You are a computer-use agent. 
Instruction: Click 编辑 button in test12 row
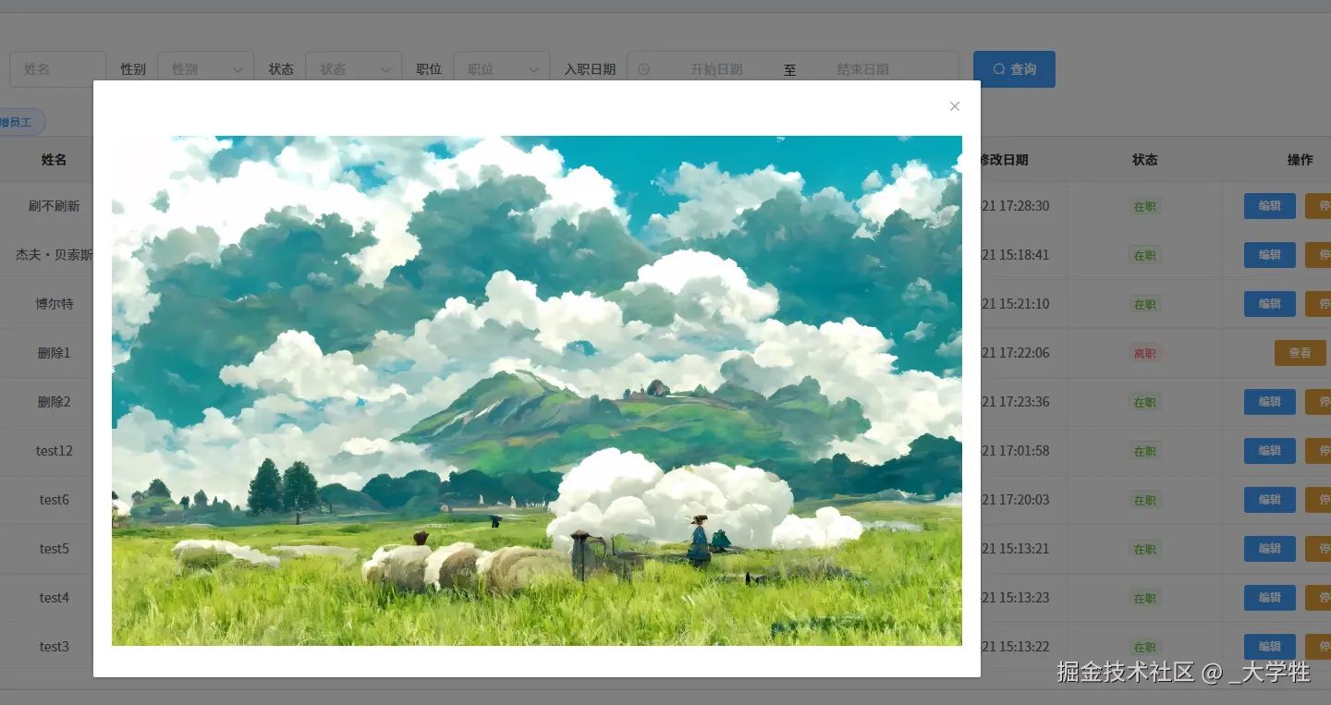[x=1270, y=451]
